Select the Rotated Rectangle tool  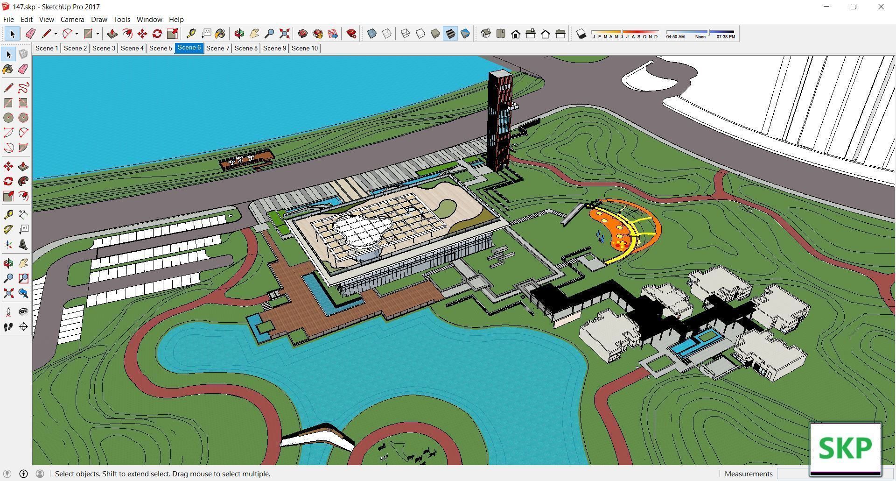coord(23,103)
